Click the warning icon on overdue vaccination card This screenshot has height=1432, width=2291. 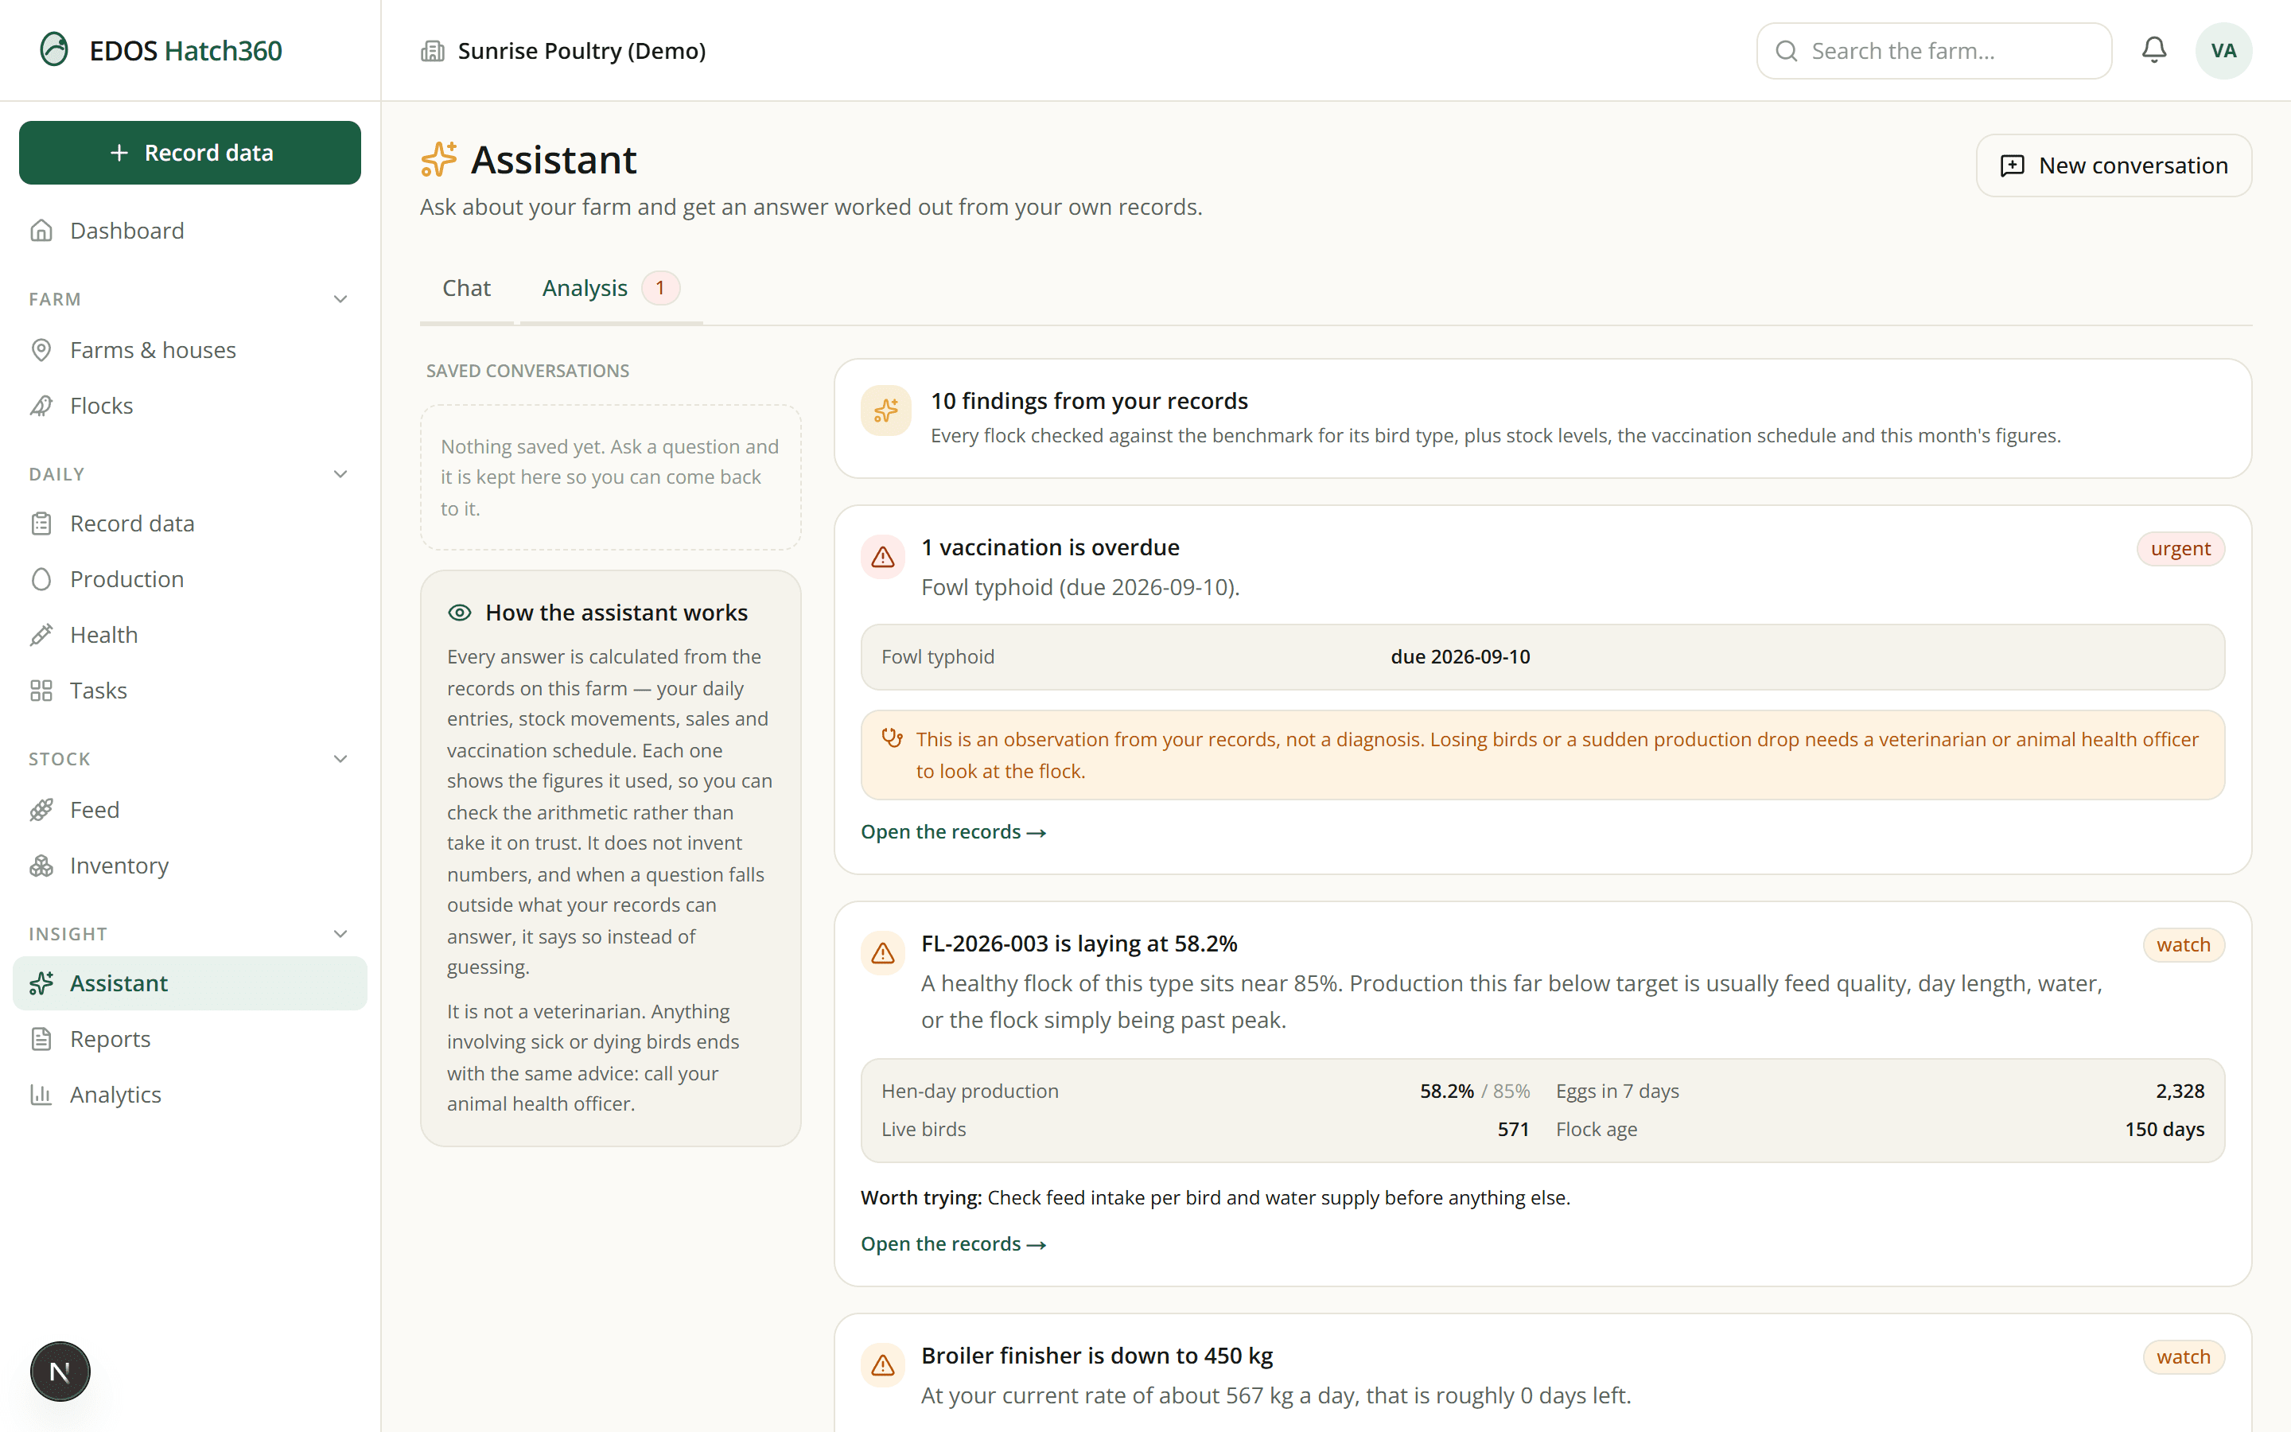click(x=883, y=557)
